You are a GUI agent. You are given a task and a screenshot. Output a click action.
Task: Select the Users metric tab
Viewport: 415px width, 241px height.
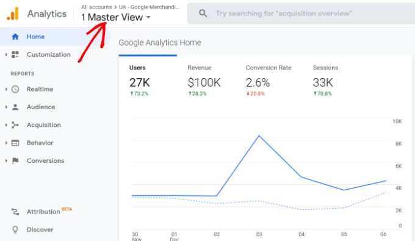[x=140, y=81]
